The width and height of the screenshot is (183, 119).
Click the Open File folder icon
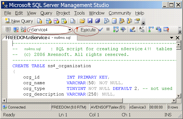(82, 21)
